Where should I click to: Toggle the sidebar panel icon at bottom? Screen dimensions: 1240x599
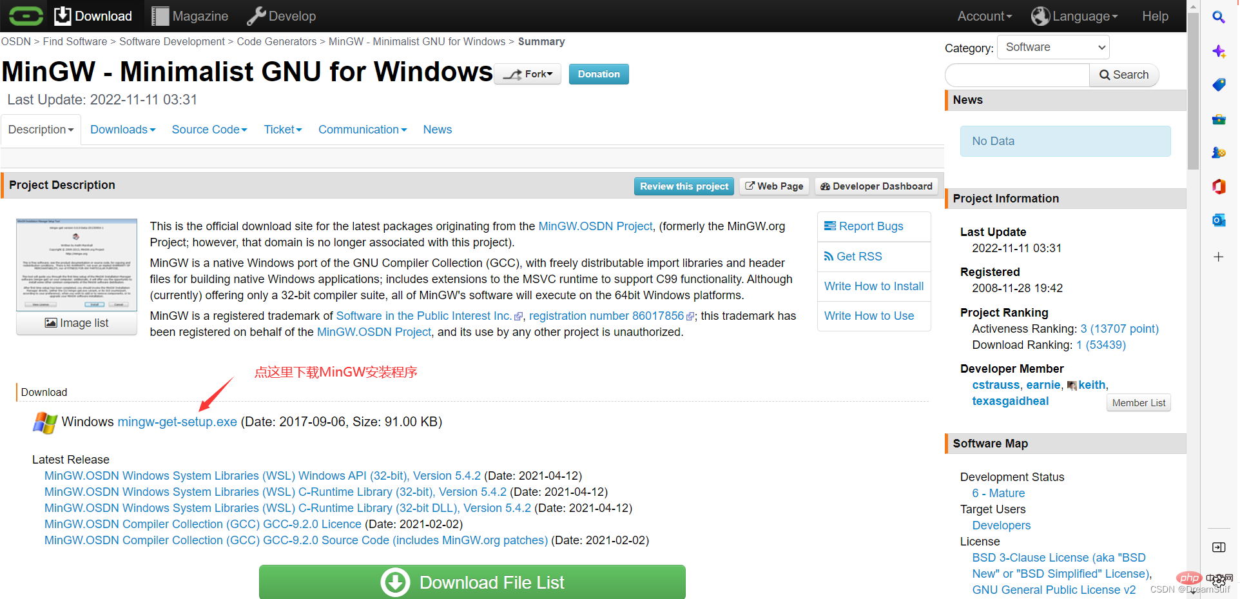1218,547
